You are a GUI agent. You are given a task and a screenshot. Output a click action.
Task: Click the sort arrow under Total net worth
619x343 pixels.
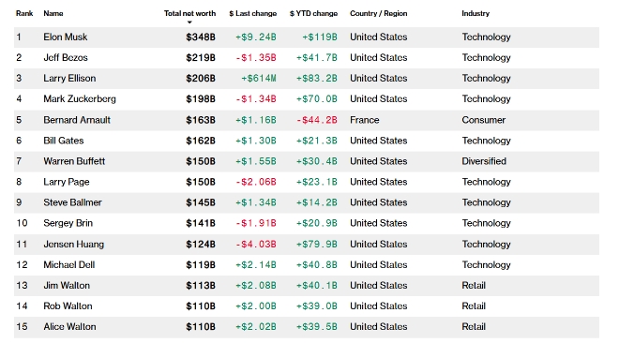click(189, 22)
